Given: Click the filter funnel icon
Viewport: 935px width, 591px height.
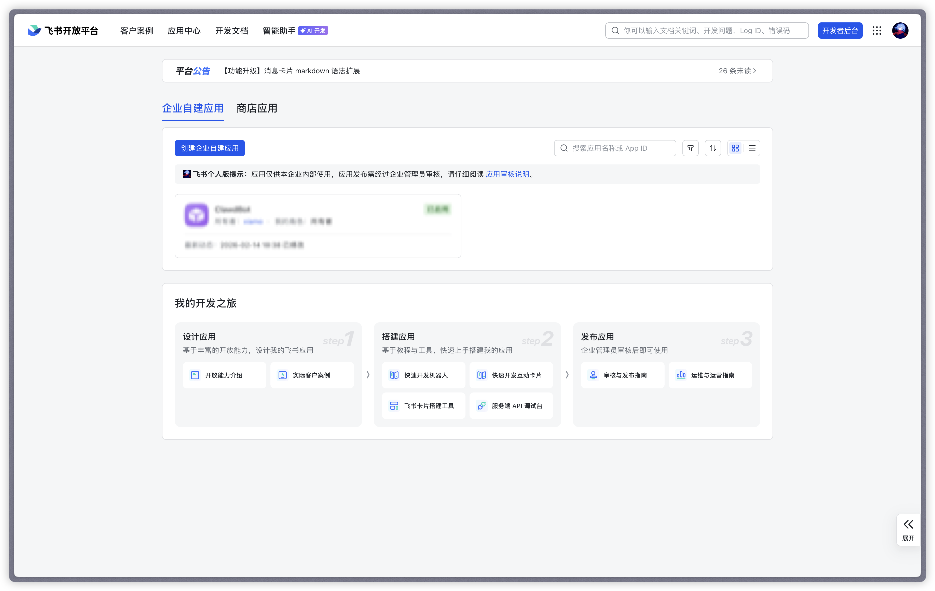Looking at the screenshot, I should [x=690, y=148].
